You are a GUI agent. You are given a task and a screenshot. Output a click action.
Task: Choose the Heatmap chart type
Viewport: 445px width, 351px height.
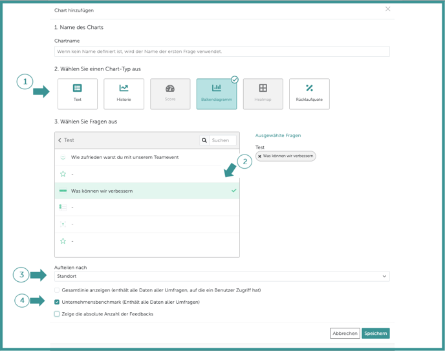coord(263,94)
